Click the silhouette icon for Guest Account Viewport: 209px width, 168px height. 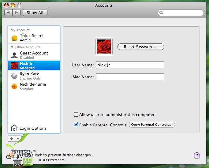click(14, 55)
